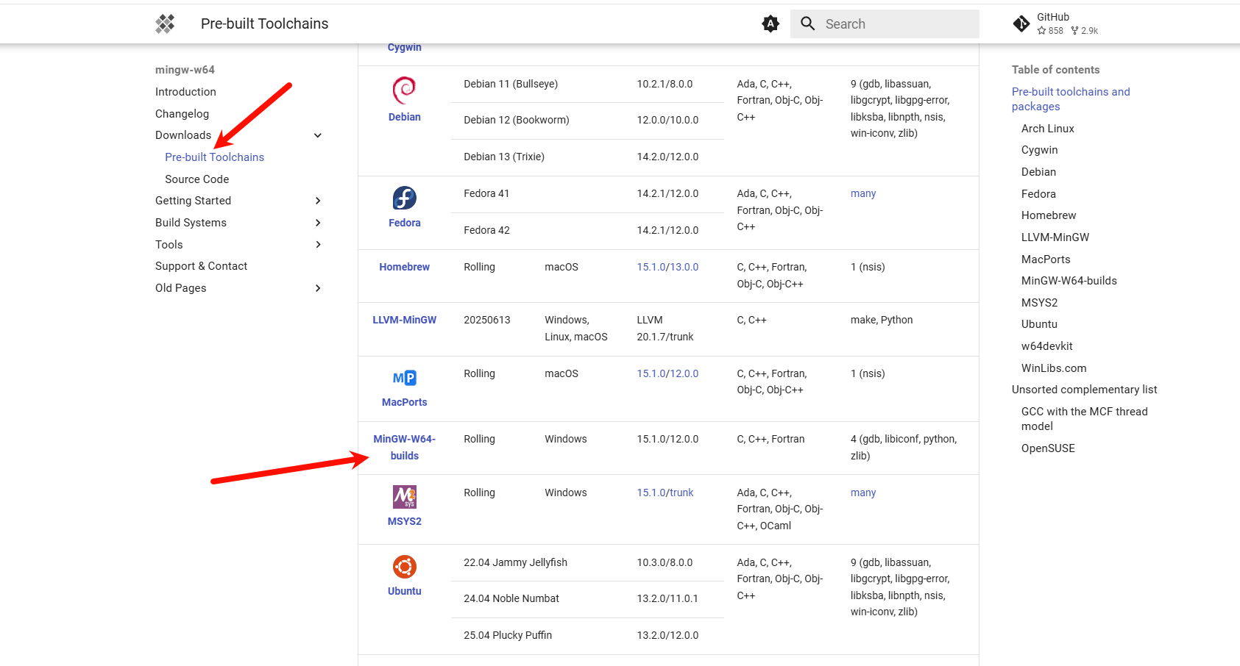
Task: Open the MinGW-W64-builds link in table
Action: pyautogui.click(x=405, y=447)
